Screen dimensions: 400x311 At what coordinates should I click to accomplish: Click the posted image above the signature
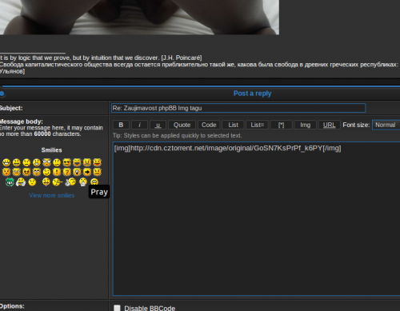point(139,17)
